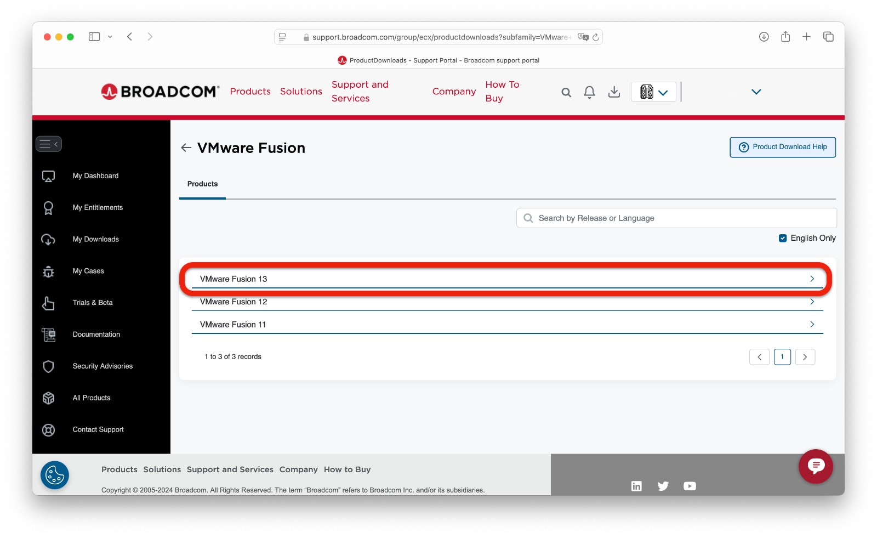Click the My Cases bug icon

48,271
